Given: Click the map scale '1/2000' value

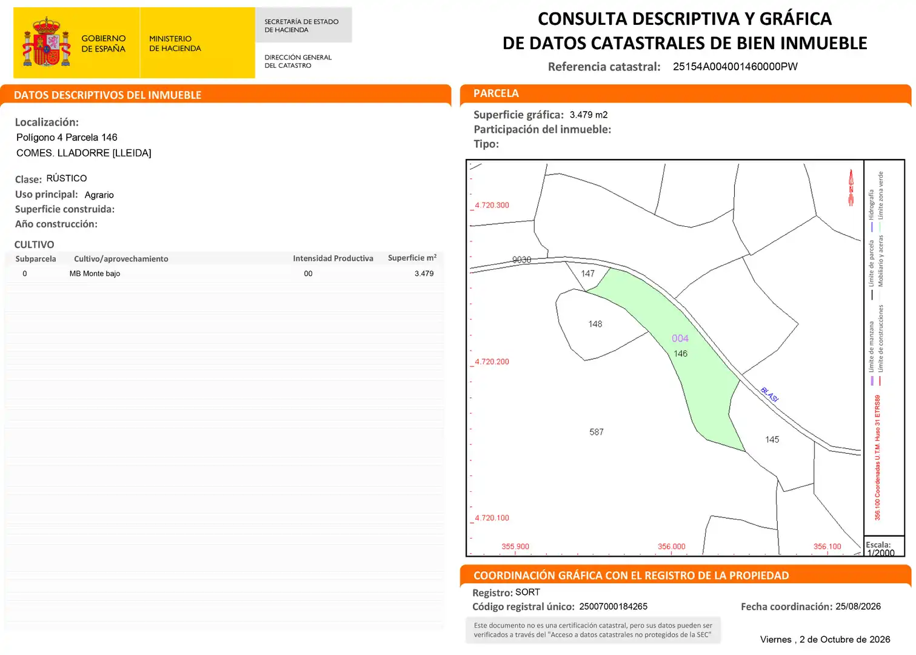Looking at the screenshot, I should (x=881, y=553).
